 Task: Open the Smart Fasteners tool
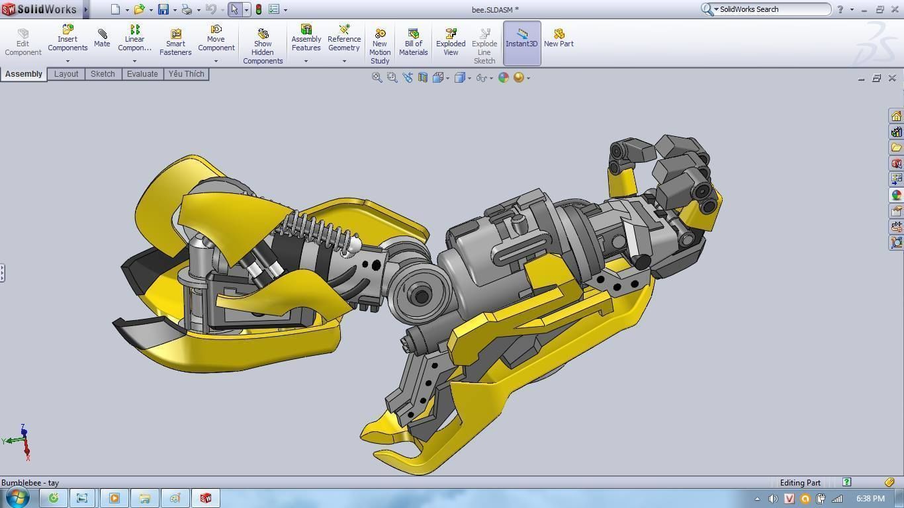coord(175,42)
